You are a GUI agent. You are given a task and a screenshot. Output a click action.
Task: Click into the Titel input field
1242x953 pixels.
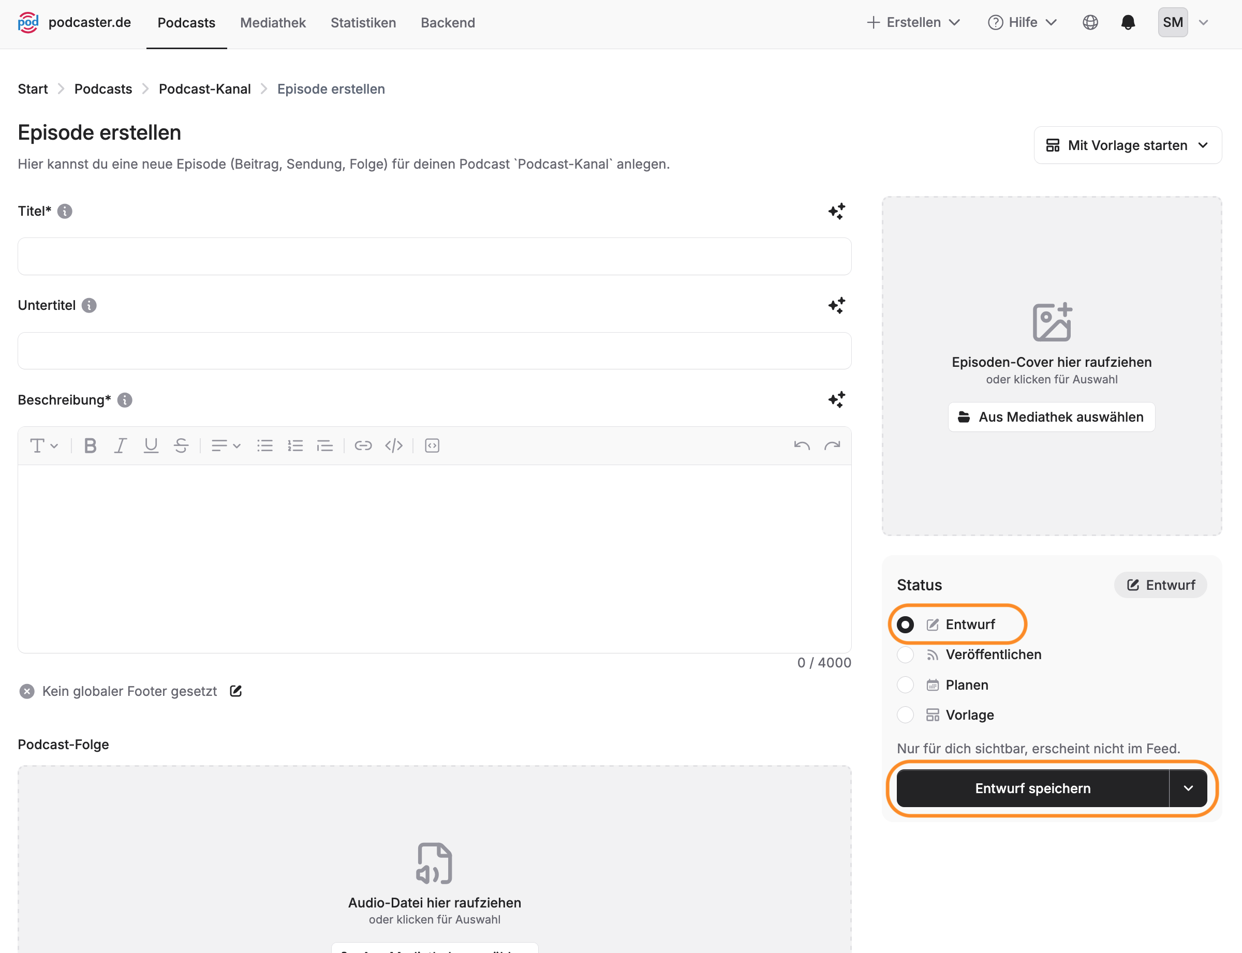tap(434, 257)
